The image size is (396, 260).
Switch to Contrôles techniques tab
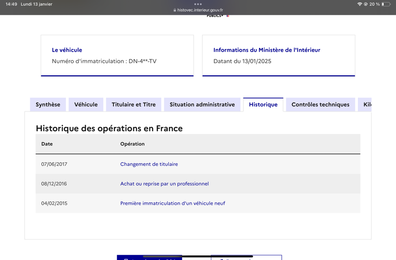[x=320, y=104]
